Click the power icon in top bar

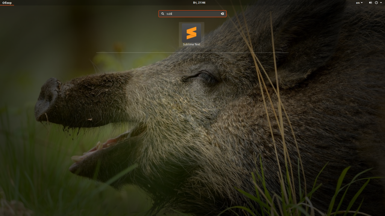[376, 3]
